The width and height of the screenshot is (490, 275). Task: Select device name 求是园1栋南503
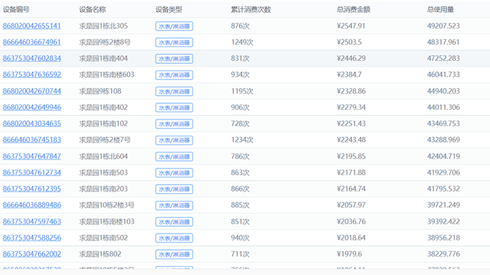(x=103, y=172)
